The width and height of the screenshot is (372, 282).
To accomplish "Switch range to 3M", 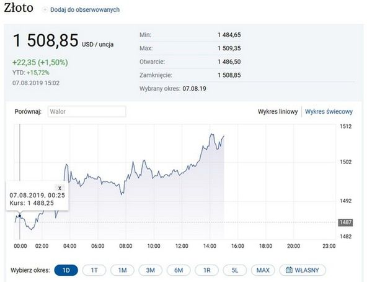I will [x=151, y=270].
